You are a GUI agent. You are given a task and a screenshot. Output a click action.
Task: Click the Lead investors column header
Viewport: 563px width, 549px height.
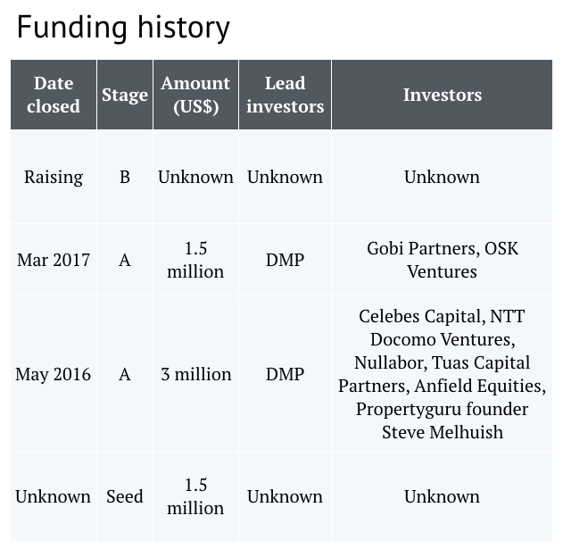(x=286, y=95)
